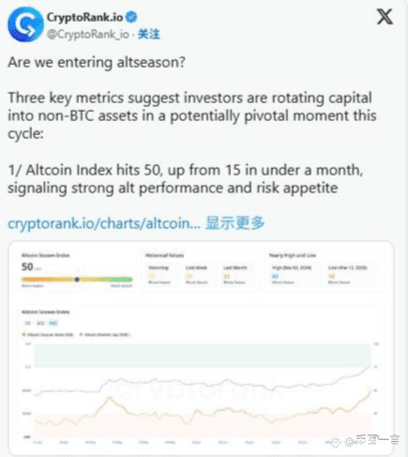Click the index gauge marker dot
This screenshot has width=408, height=457.
(x=77, y=280)
